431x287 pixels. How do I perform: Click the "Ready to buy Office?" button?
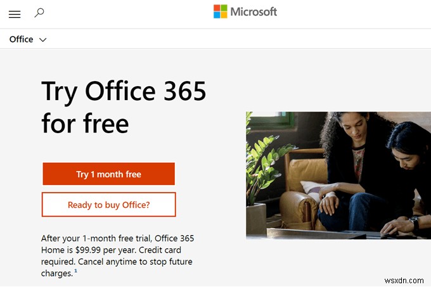pyautogui.click(x=108, y=205)
